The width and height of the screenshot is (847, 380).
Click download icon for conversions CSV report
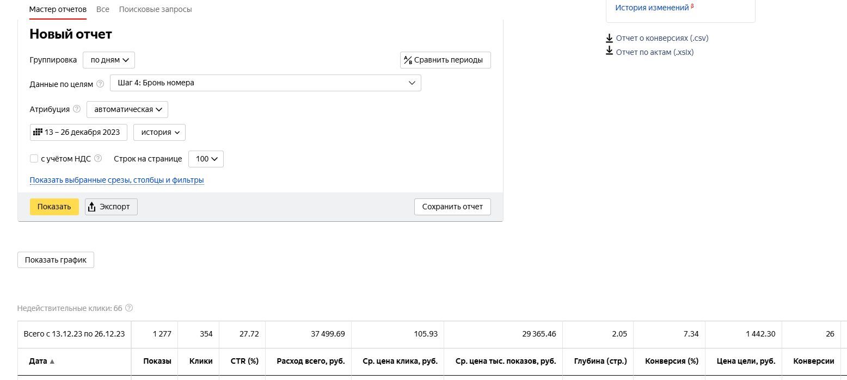coord(610,38)
